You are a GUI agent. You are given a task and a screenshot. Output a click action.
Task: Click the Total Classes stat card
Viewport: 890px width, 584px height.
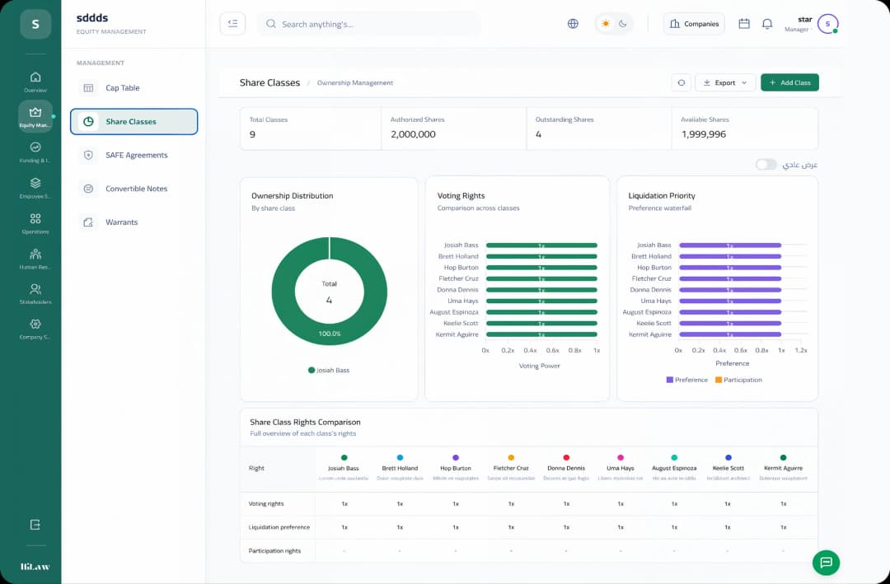click(x=311, y=128)
